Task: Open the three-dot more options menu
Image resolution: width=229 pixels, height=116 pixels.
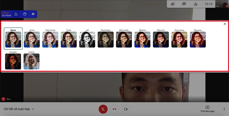Action: coord(224,109)
